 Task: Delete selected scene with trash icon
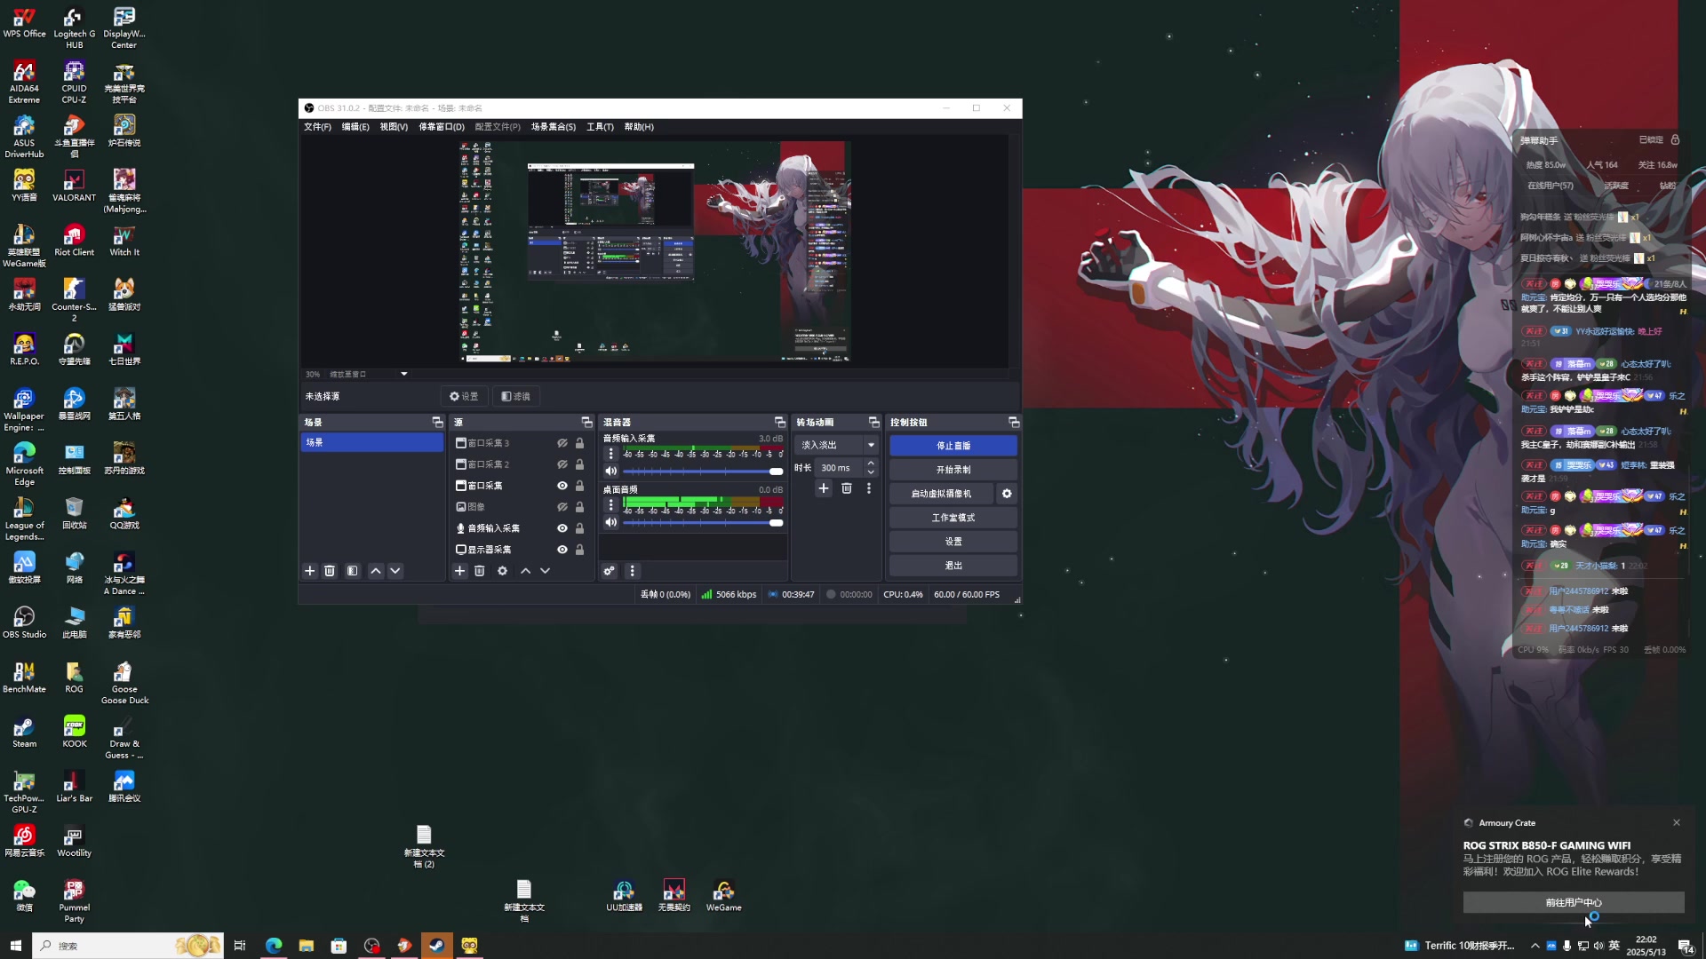(330, 571)
